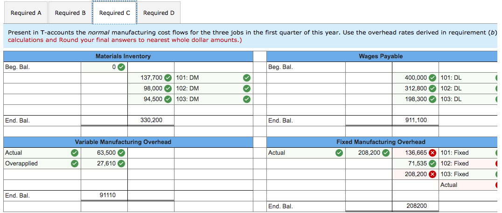Click the Wages Payable ending balance 911,100
Viewport: 502px width, 213px height.
coord(416,120)
